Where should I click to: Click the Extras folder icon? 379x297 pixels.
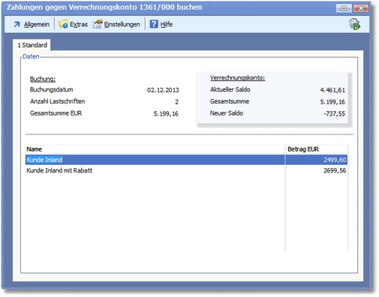[x=63, y=24]
